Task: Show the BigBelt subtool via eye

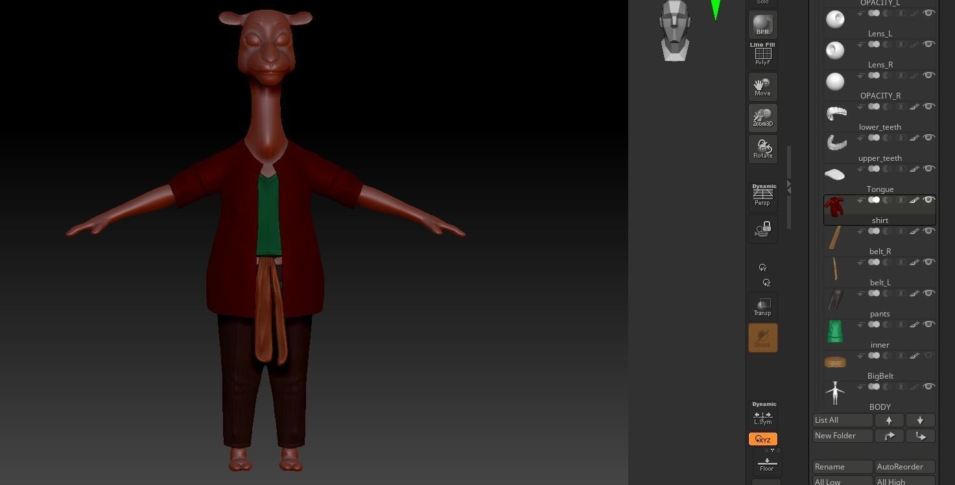Action: coord(928,355)
